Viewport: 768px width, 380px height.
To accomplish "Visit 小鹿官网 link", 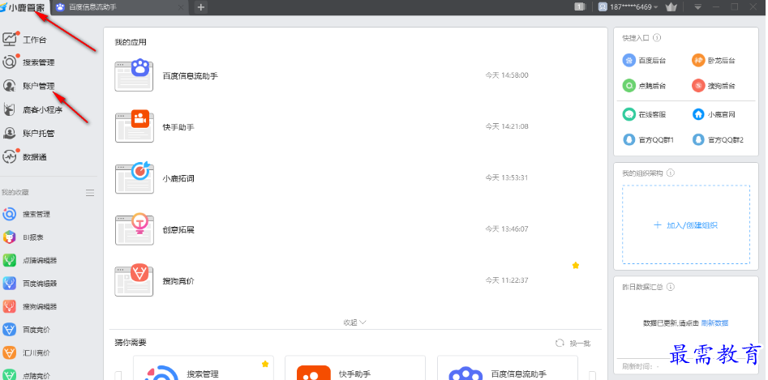I will click(x=714, y=114).
